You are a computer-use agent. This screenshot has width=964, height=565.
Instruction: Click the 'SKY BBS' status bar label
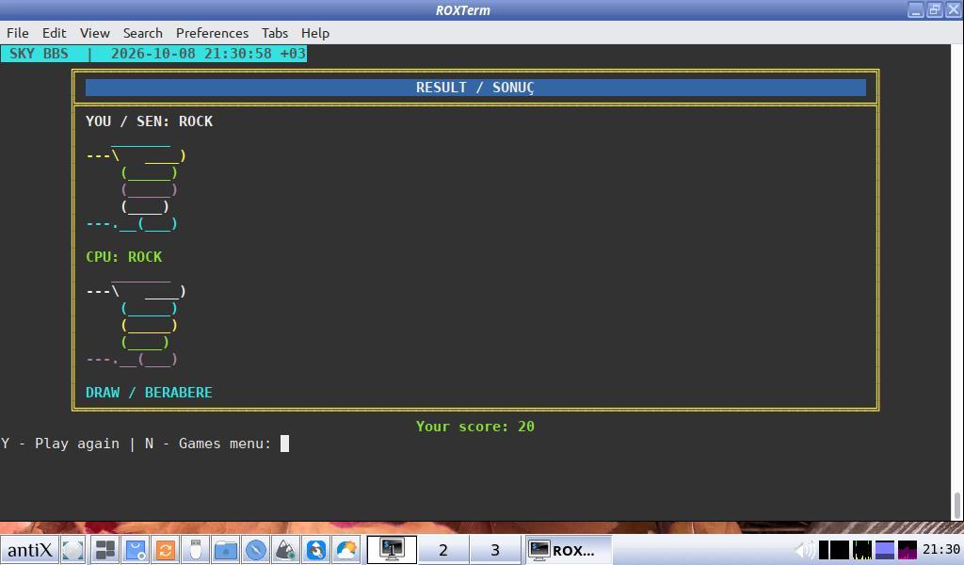pyautogui.click(x=39, y=54)
